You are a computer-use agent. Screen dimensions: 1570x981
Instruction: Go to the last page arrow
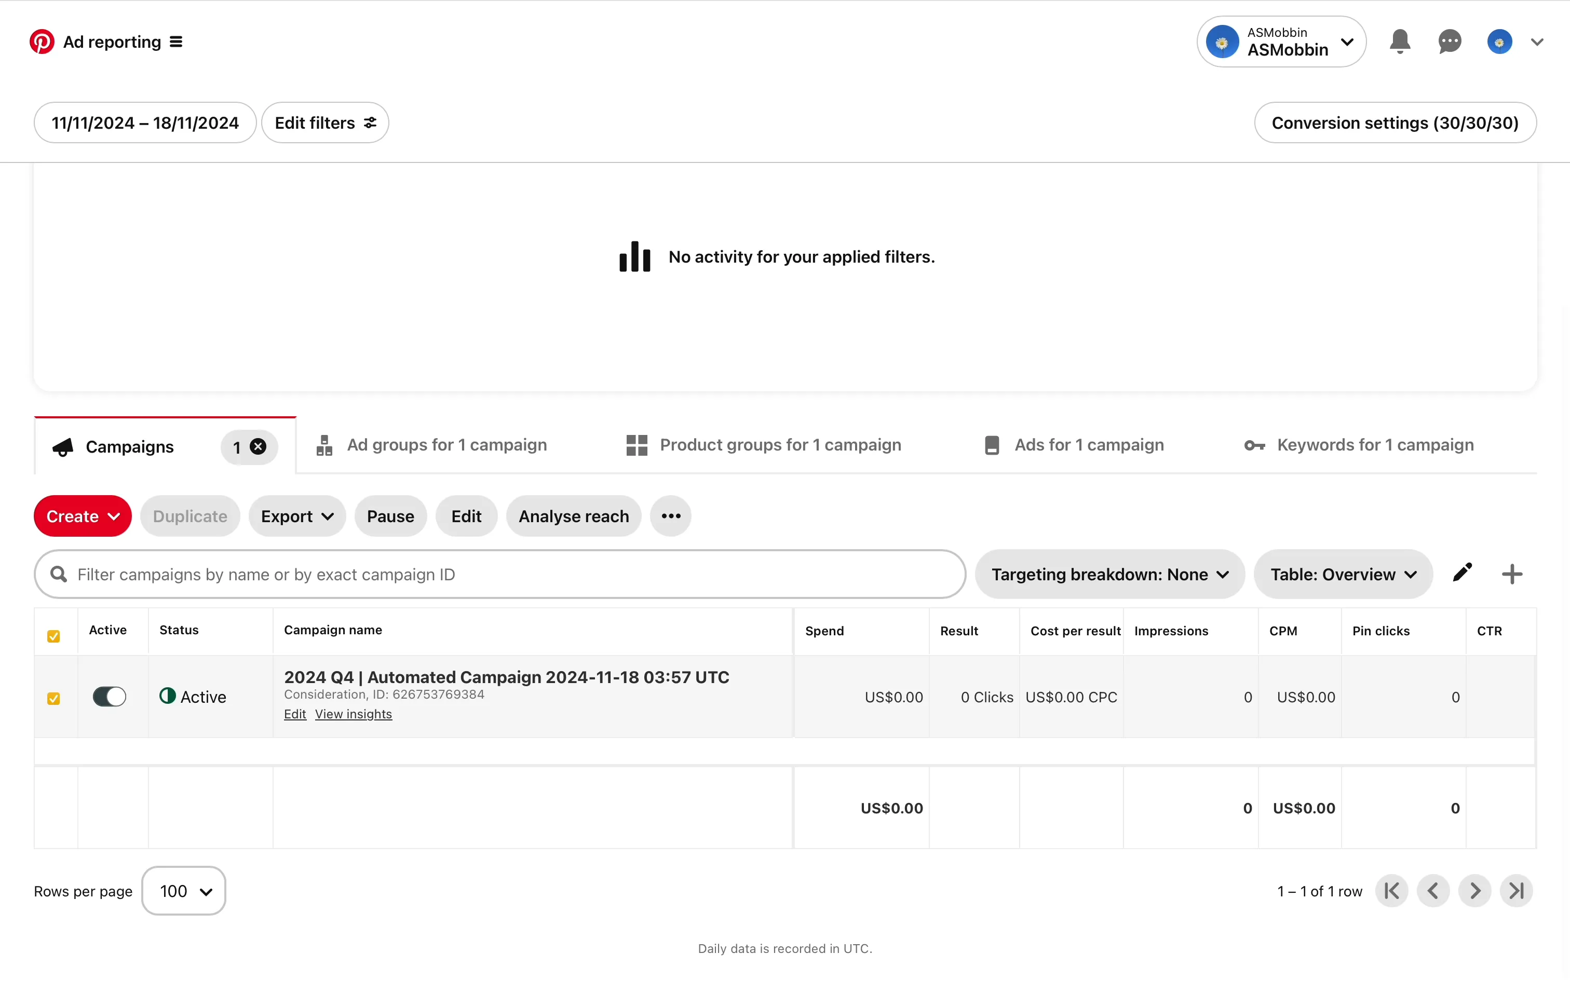click(x=1516, y=890)
